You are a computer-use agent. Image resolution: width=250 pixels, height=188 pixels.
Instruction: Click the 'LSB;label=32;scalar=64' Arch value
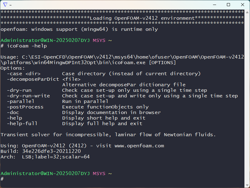pos(56,157)
